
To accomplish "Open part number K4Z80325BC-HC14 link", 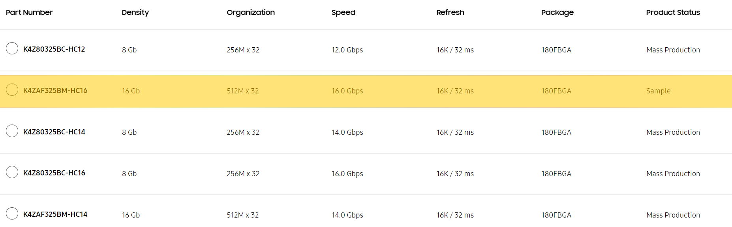I will pyautogui.click(x=54, y=132).
